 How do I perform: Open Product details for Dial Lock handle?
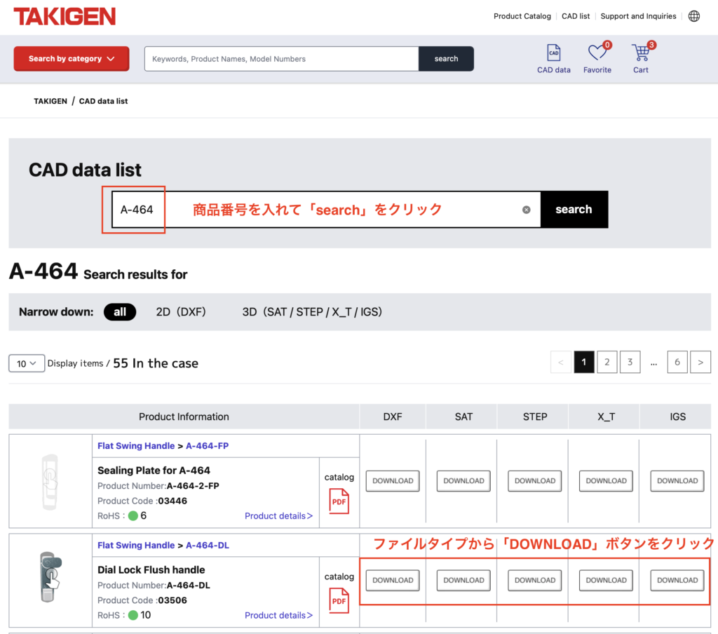point(278,615)
